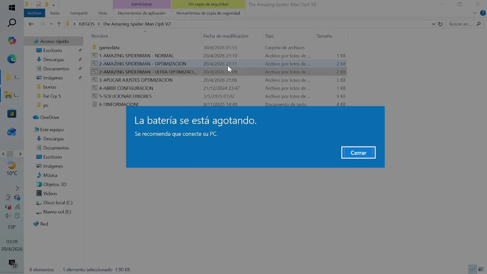The height and width of the screenshot is (274, 487).
Task: Open the recent locations dropdown
Action: coord(51,24)
